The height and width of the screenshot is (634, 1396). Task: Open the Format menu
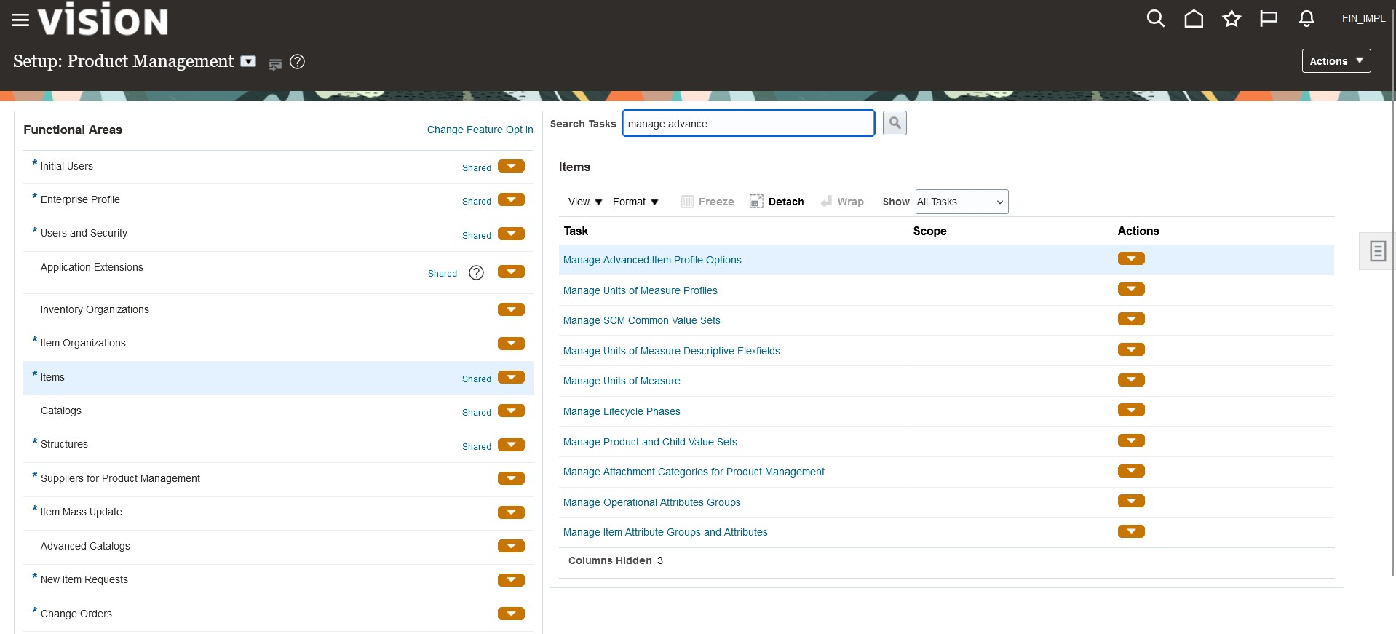635,202
